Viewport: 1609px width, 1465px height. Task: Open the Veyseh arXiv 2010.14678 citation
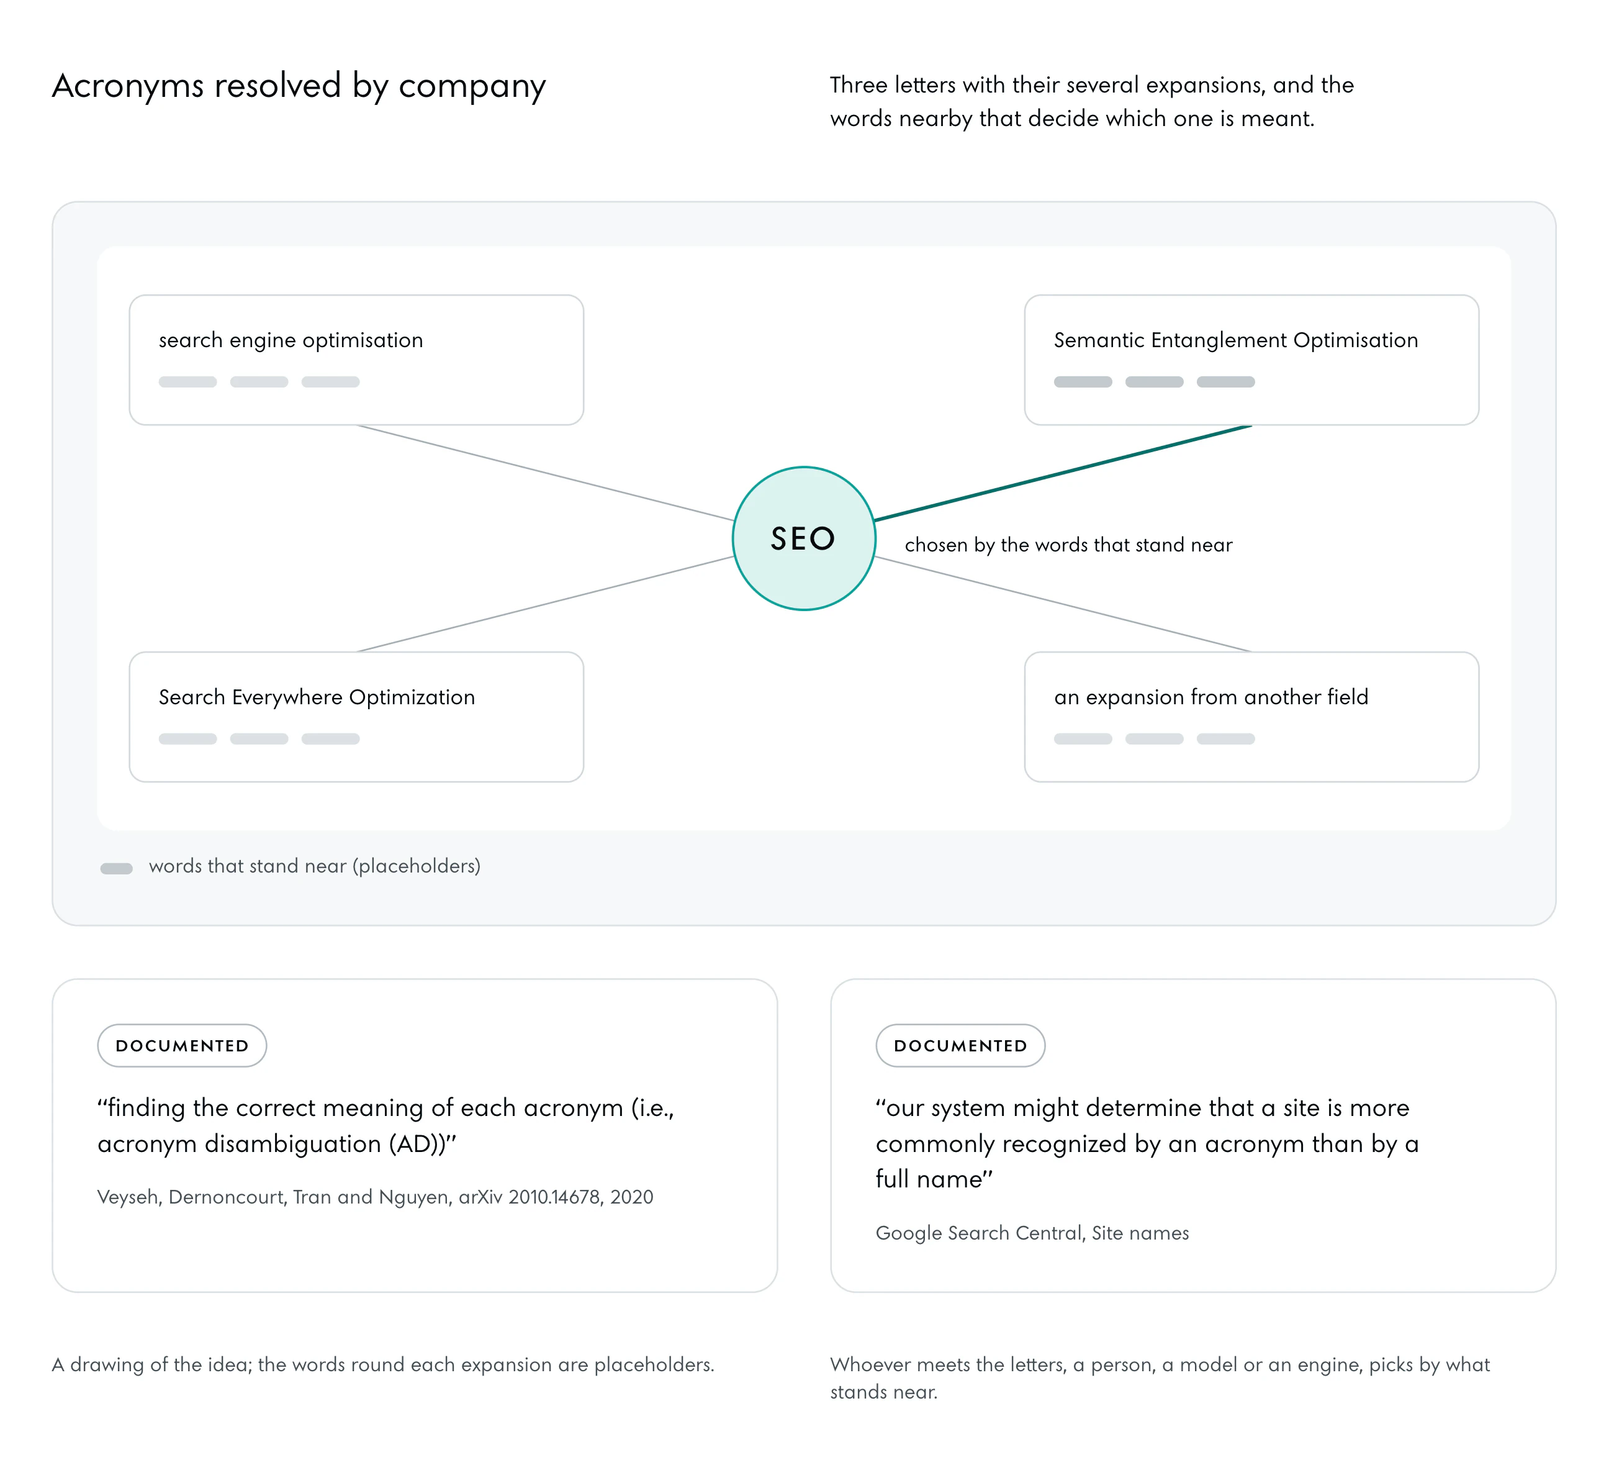coord(375,1197)
